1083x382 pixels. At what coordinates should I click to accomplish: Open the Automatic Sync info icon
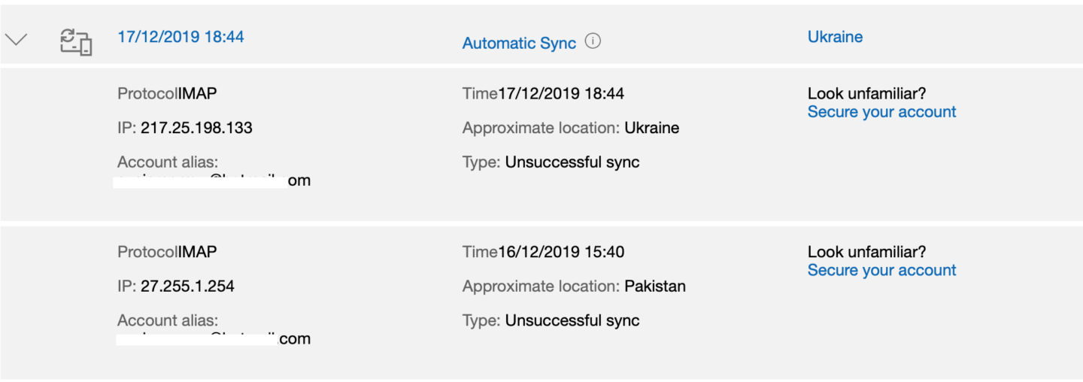coord(593,41)
